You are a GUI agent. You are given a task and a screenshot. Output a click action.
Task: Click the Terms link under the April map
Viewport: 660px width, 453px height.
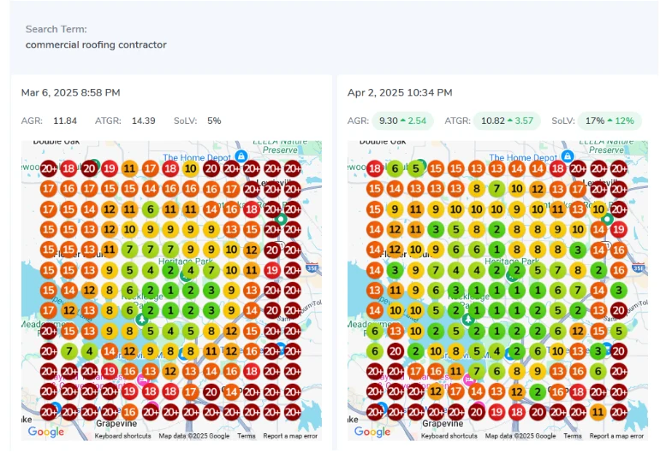[x=573, y=436]
